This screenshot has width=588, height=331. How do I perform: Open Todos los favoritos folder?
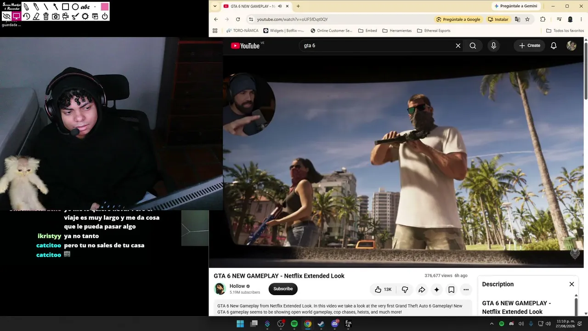[x=565, y=31]
